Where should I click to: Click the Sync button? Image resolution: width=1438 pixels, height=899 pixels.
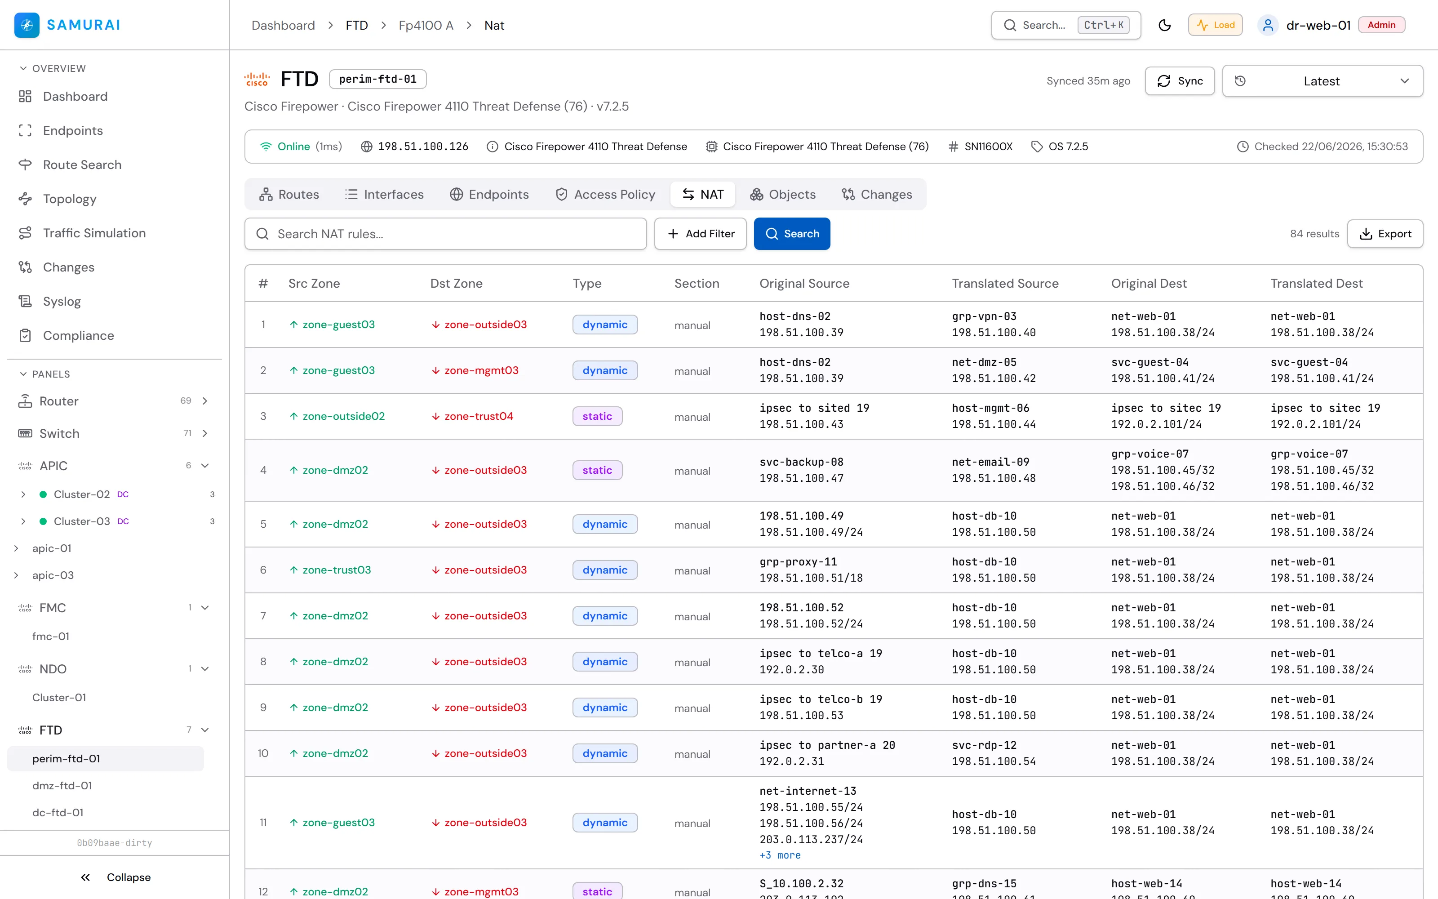pyautogui.click(x=1180, y=81)
